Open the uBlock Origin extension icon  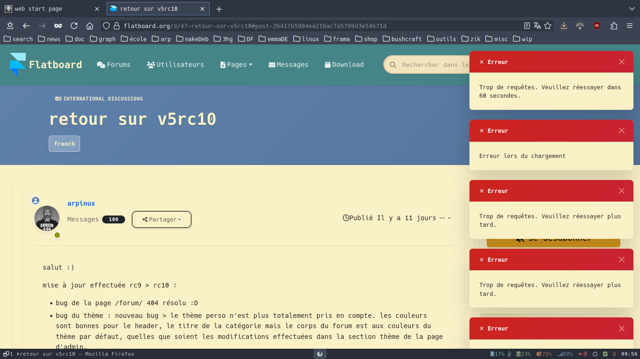(596, 26)
